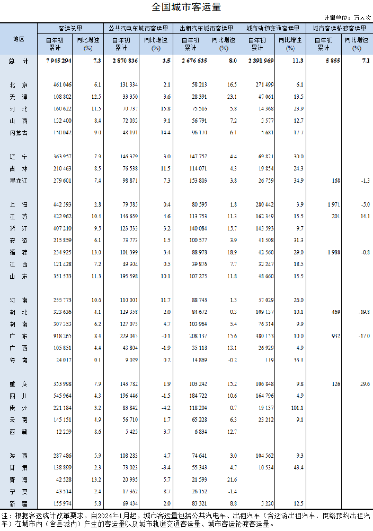This screenshot has height=531, width=373.
Task: Select the 客运总量 group header
Action: tap(70, 28)
